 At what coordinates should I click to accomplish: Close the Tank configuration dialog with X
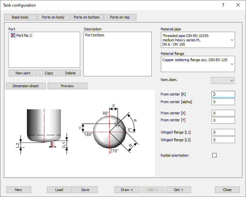[x=238, y=5]
